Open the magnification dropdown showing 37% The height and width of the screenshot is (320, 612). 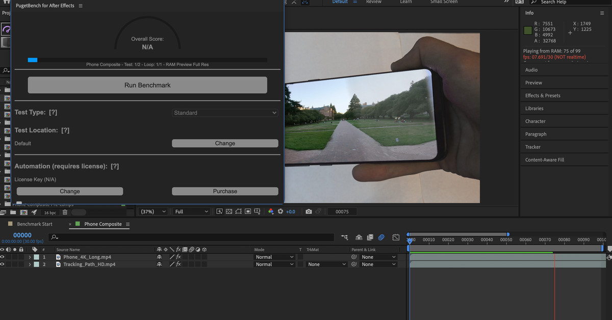point(154,211)
